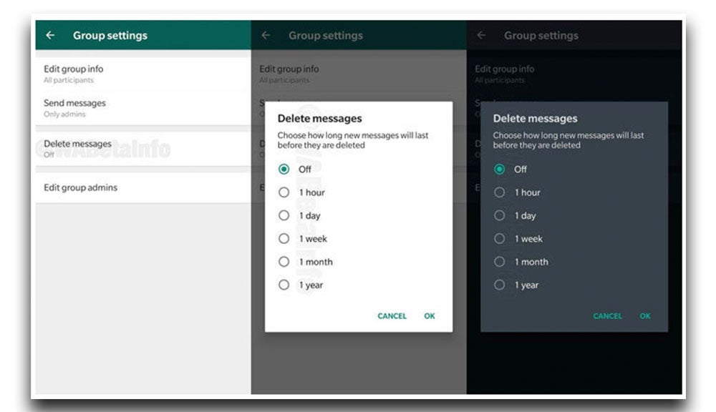Open Delete messages setting in the left panel
Image resolution: width=716 pixels, height=412 pixels.
77,147
